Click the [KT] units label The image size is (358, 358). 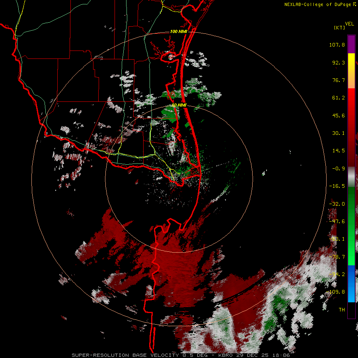[339, 27]
